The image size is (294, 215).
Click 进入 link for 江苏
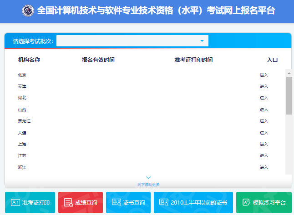264,155
